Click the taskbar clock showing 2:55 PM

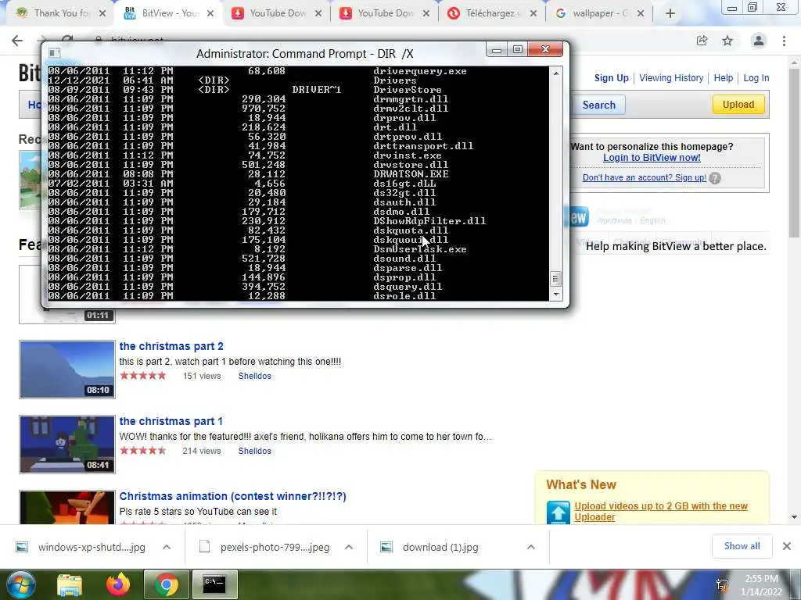click(x=761, y=585)
